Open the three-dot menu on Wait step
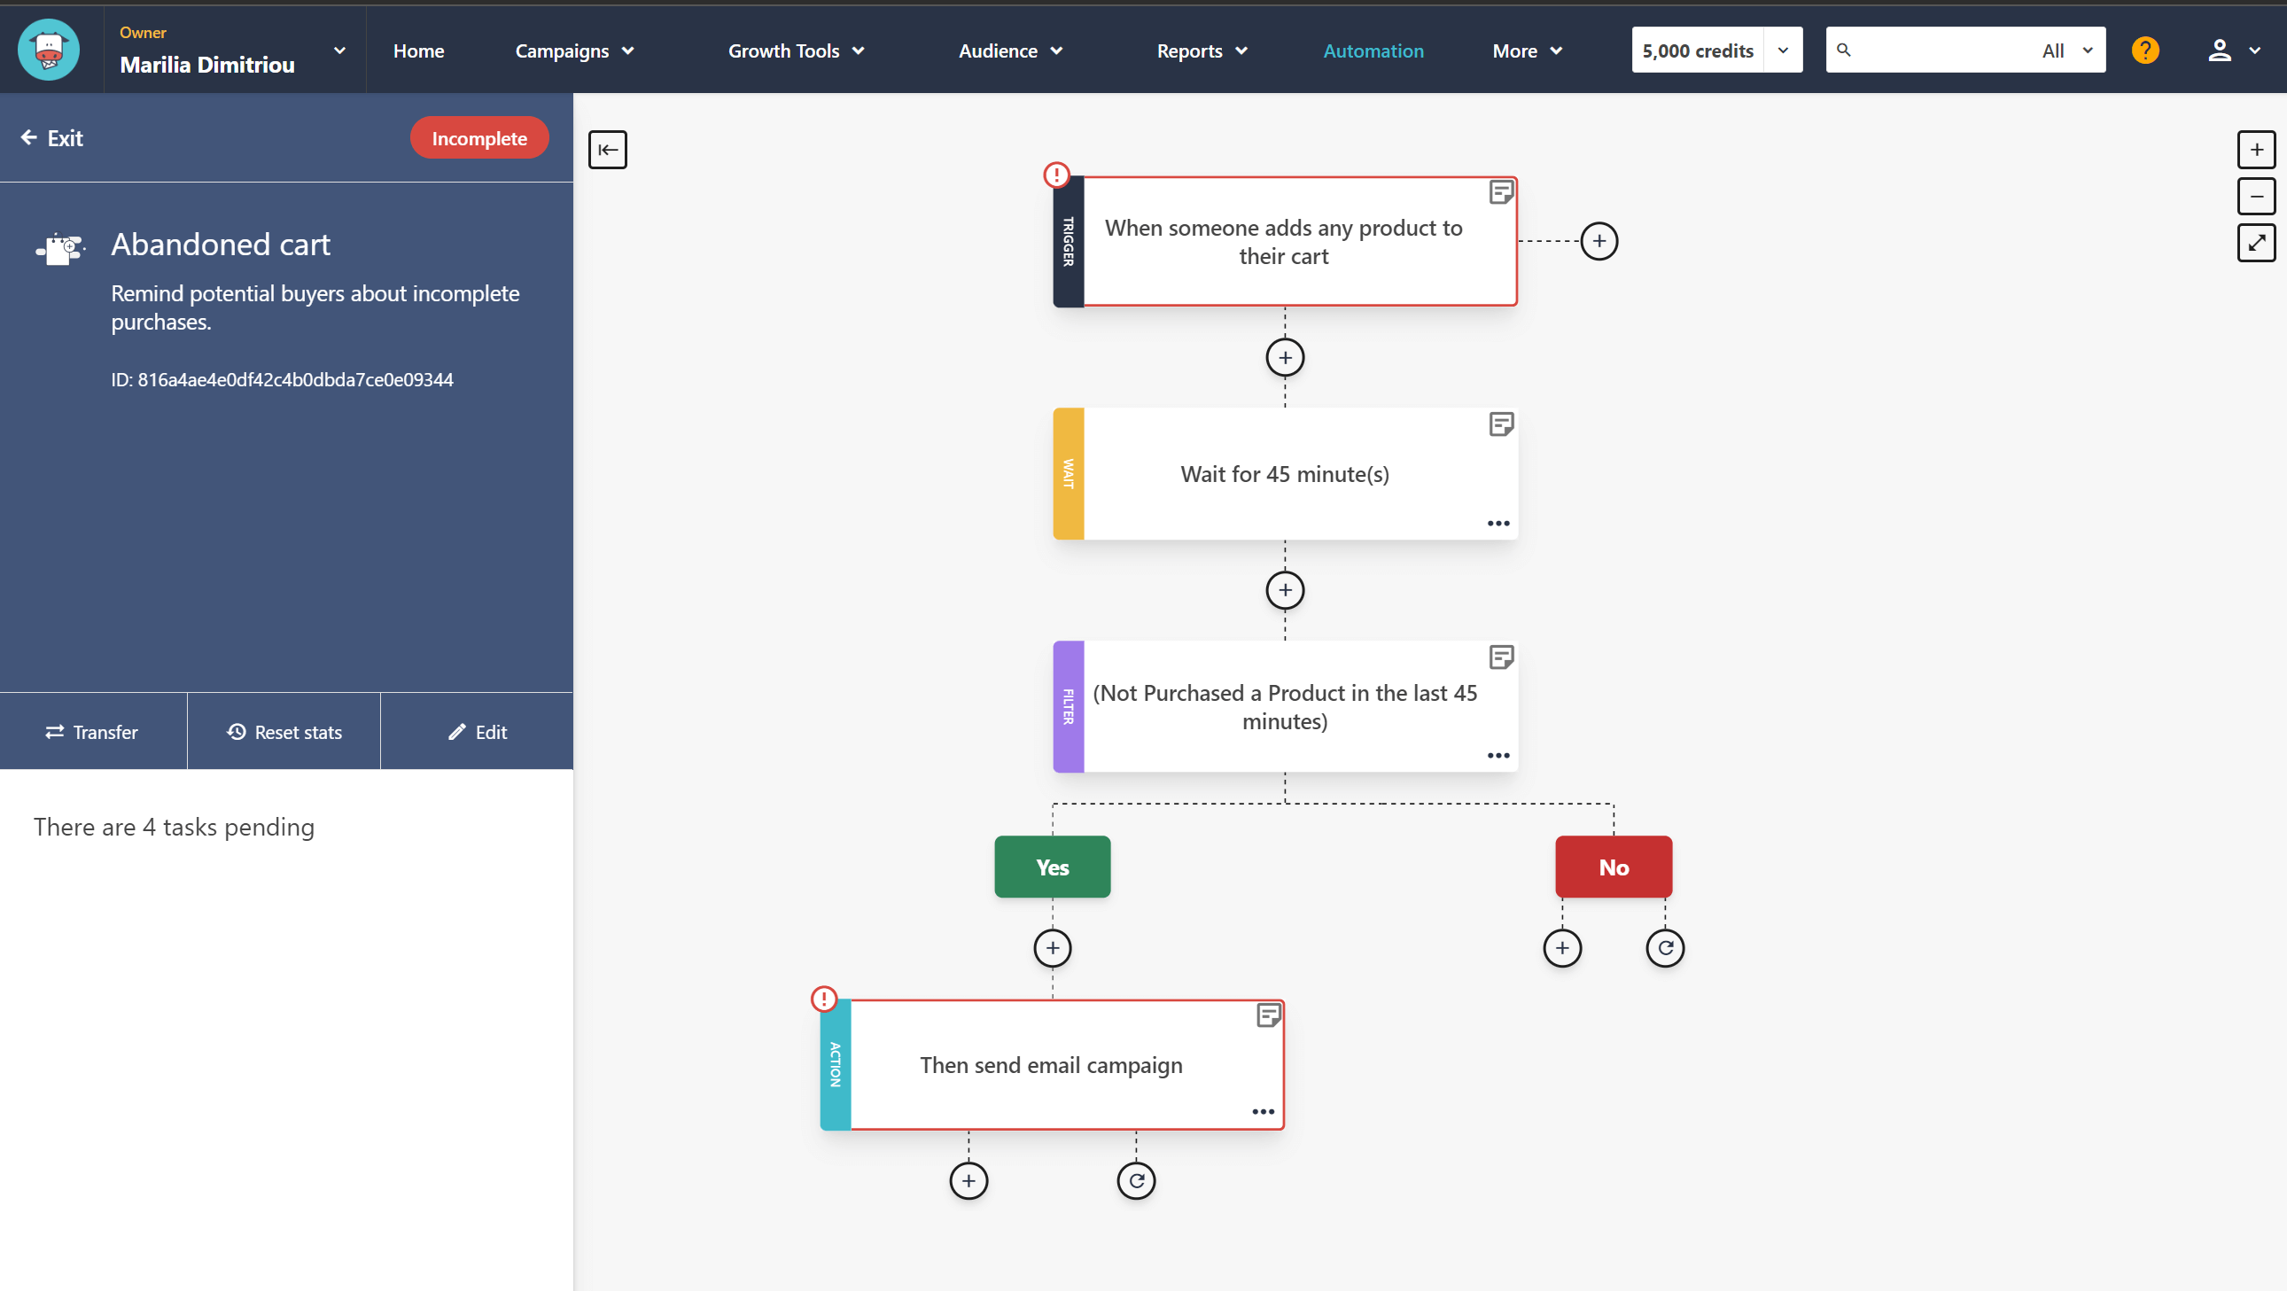This screenshot has height=1291, width=2287. pyautogui.click(x=1497, y=523)
